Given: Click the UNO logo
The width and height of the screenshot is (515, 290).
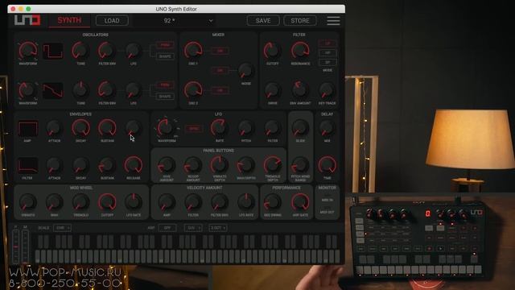Looking at the screenshot, I should point(27,20).
